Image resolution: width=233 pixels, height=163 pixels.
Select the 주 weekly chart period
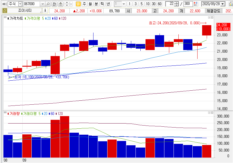84,4
